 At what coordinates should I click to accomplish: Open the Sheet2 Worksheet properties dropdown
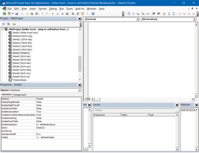point(79,90)
